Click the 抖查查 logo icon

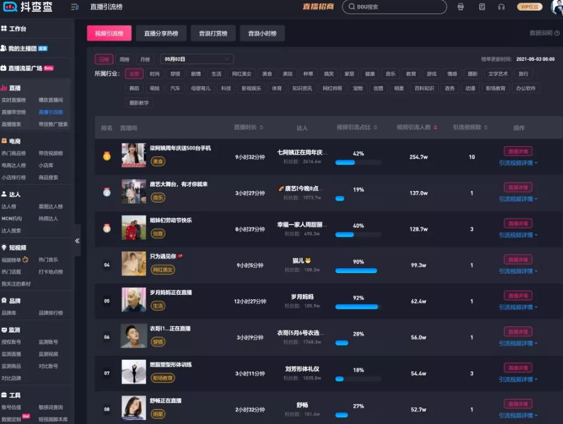coord(10,7)
